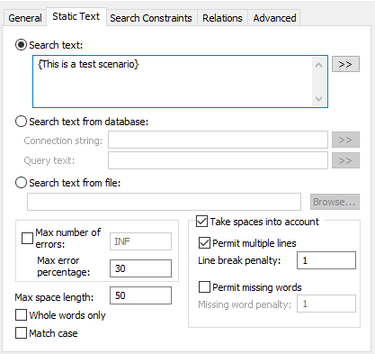Go to the Advanced tab
The image size is (375, 354).
click(274, 18)
